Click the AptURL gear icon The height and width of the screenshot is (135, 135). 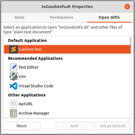click(x=14, y=104)
